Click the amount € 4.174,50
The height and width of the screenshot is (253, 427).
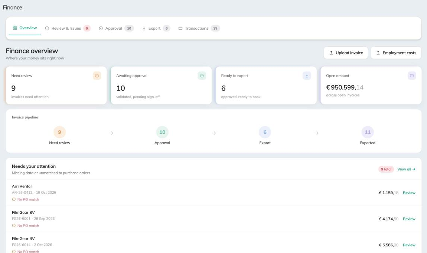(389, 219)
